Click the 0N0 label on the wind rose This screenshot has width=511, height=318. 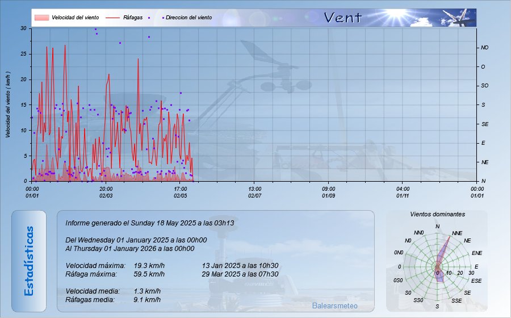pyautogui.click(x=399, y=253)
